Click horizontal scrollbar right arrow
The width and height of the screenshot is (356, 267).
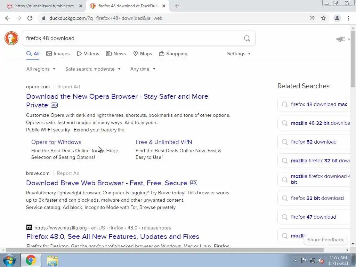[x=347, y=250]
